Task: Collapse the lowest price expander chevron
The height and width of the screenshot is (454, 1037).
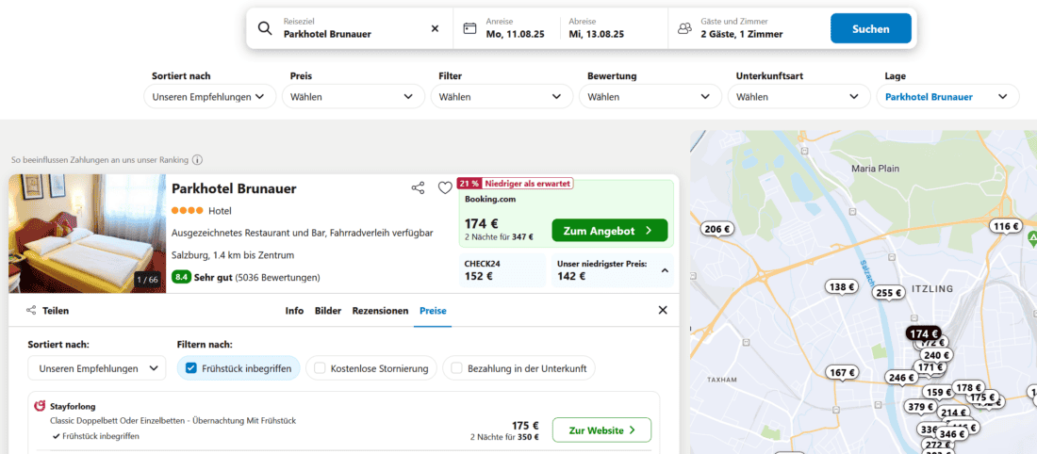Action: 663,270
